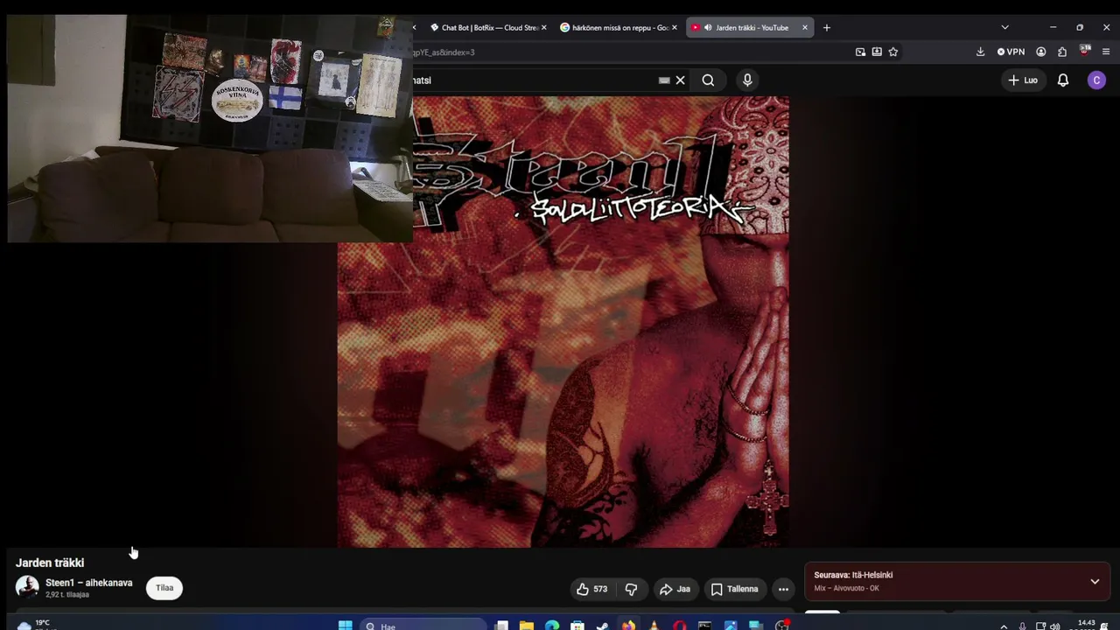Open VLC media player from the taskbar
Image resolution: width=1120 pixels, height=630 pixels.
tap(654, 626)
